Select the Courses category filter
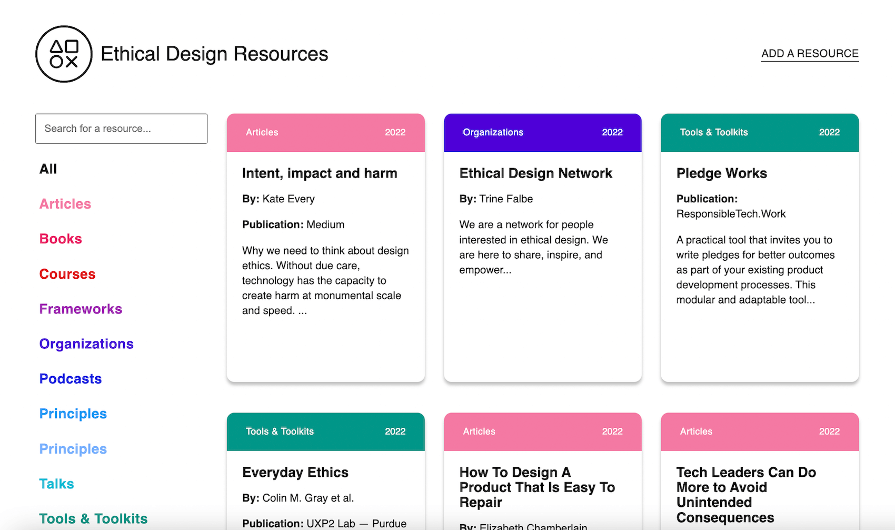 tap(67, 274)
